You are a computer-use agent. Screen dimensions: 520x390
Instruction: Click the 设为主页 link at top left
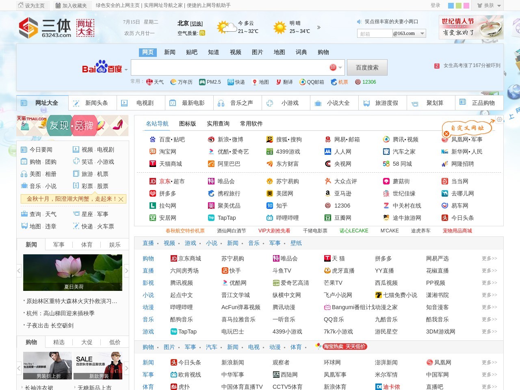[32, 6]
